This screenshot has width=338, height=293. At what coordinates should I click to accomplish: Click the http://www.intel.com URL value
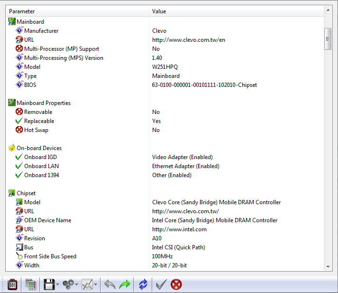pos(179,229)
